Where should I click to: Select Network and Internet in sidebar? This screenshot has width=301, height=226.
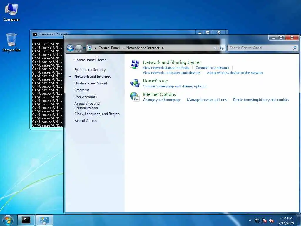pyautogui.click(x=92, y=77)
